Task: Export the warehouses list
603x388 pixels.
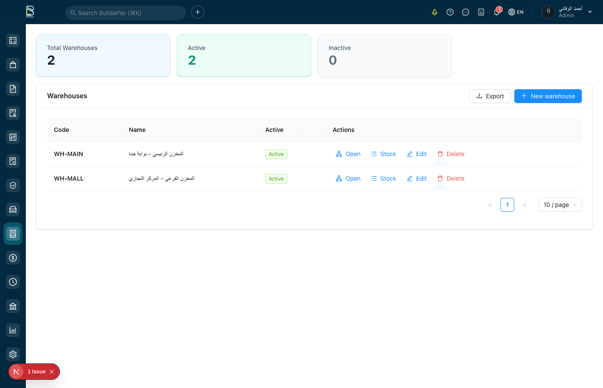Action: click(490, 96)
